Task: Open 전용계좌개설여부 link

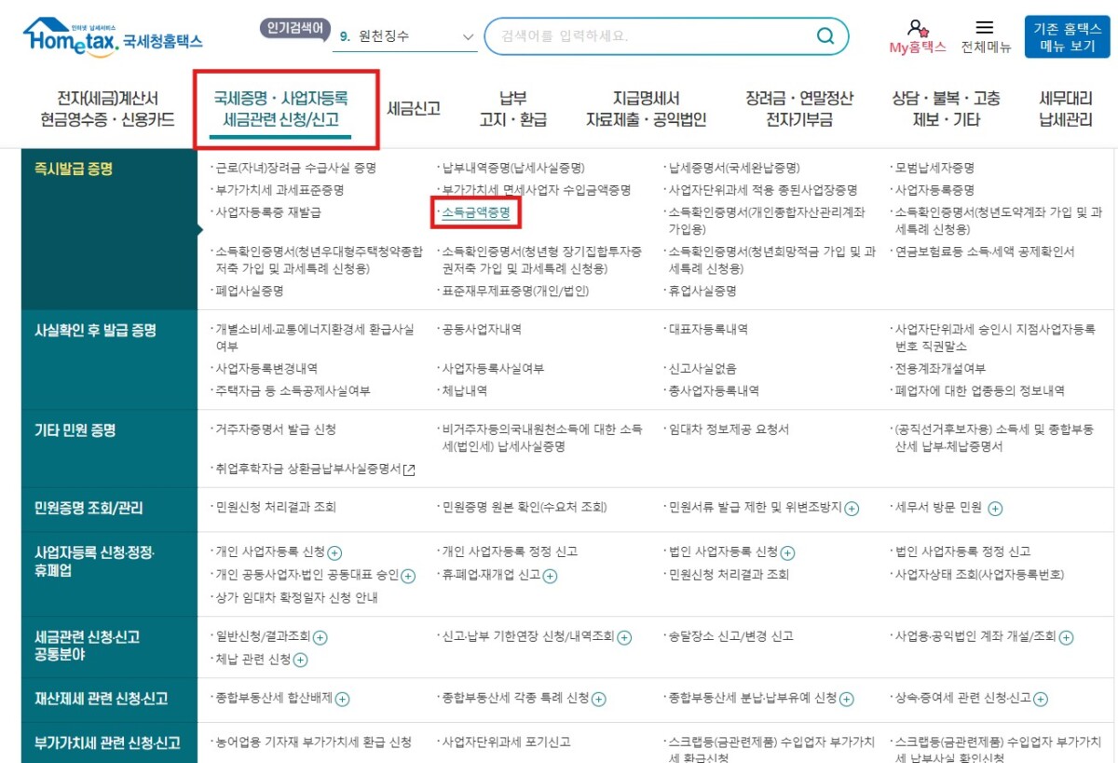Action: (x=940, y=369)
